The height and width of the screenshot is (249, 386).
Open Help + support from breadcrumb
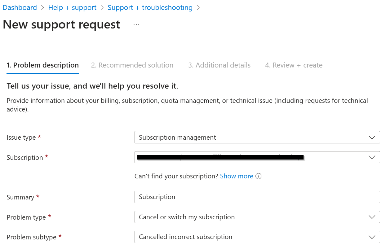[72, 7]
